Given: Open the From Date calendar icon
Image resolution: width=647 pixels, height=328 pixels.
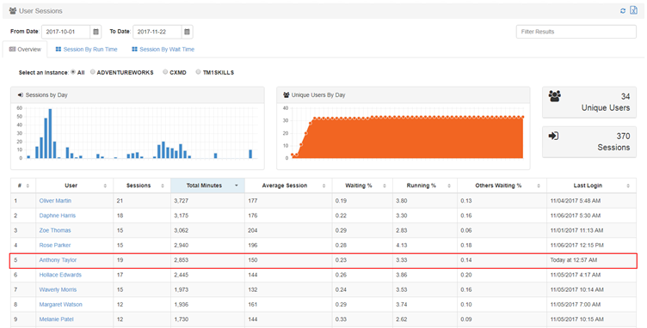Looking at the screenshot, I should [x=96, y=32].
